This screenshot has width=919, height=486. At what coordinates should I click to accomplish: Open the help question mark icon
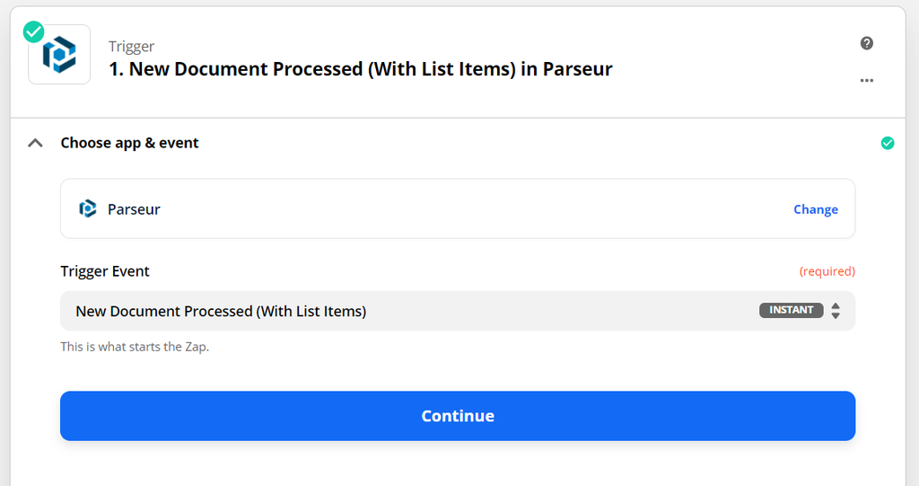point(866,43)
